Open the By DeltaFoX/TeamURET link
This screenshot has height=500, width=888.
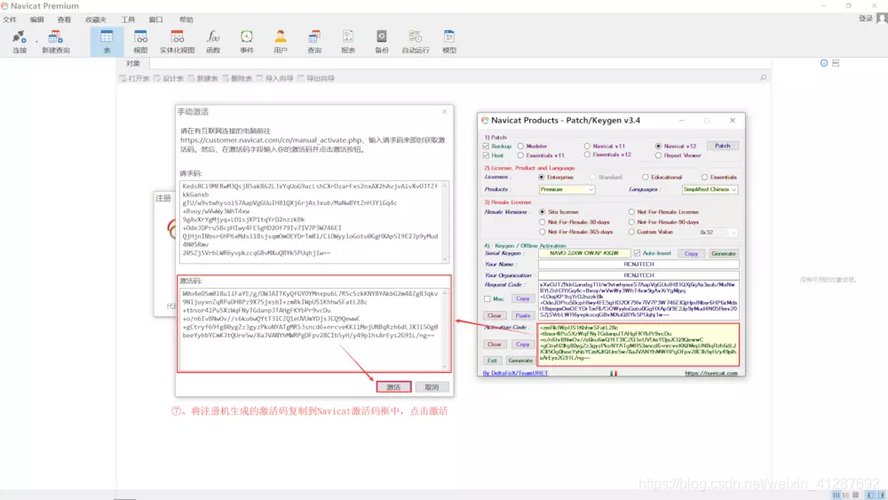[x=515, y=373]
